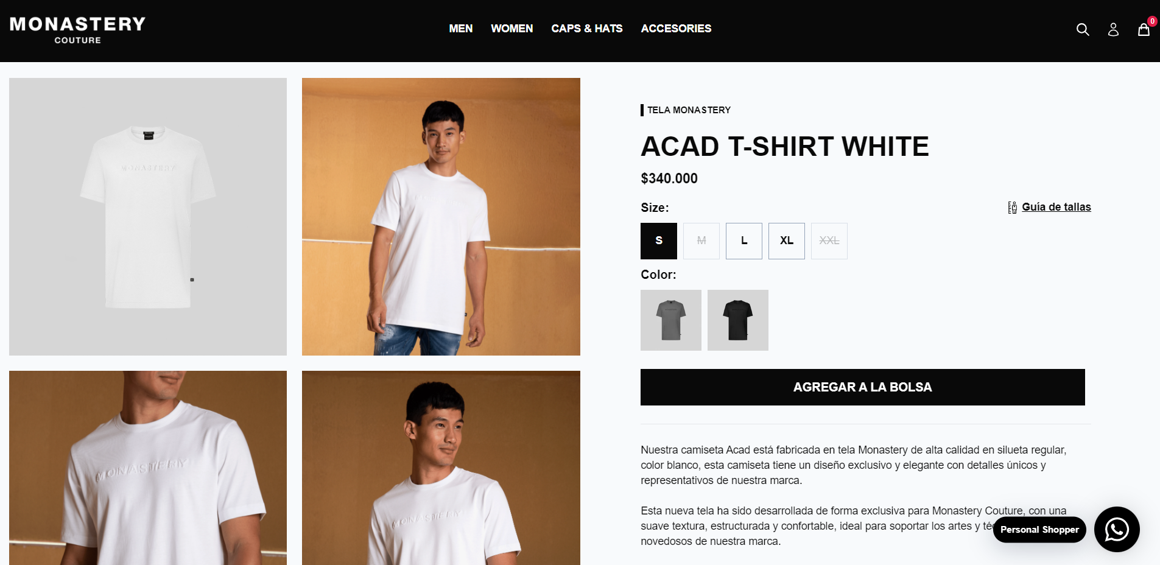Select the black t-shirt color swatch

point(738,320)
